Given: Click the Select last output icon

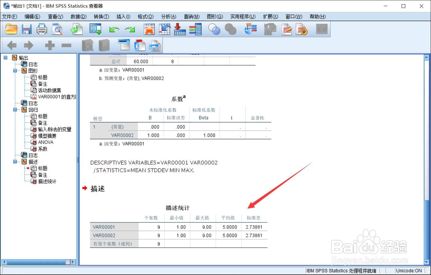Looking at the screenshot, I should (250, 29).
